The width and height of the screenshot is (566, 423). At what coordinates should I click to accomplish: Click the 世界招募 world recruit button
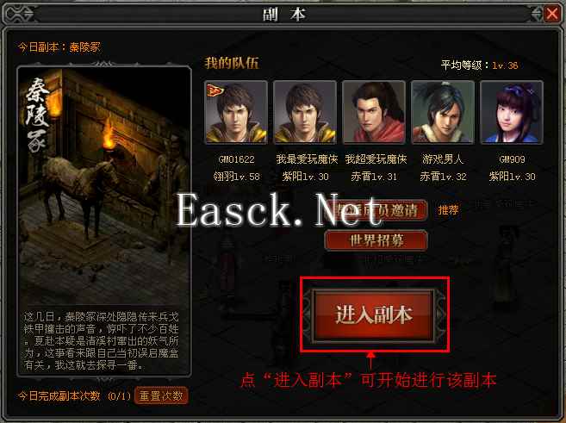click(x=376, y=240)
